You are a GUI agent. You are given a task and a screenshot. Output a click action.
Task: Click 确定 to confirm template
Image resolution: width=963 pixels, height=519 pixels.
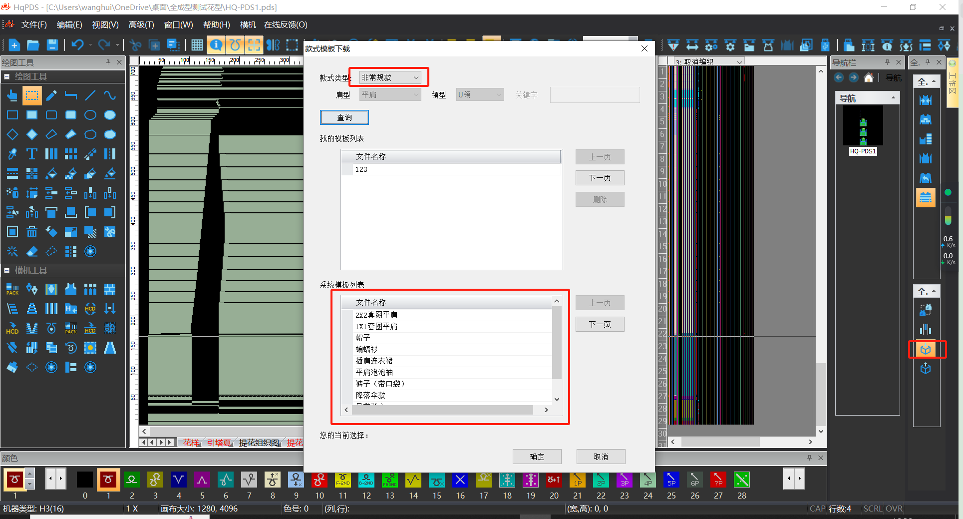click(537, 457)
